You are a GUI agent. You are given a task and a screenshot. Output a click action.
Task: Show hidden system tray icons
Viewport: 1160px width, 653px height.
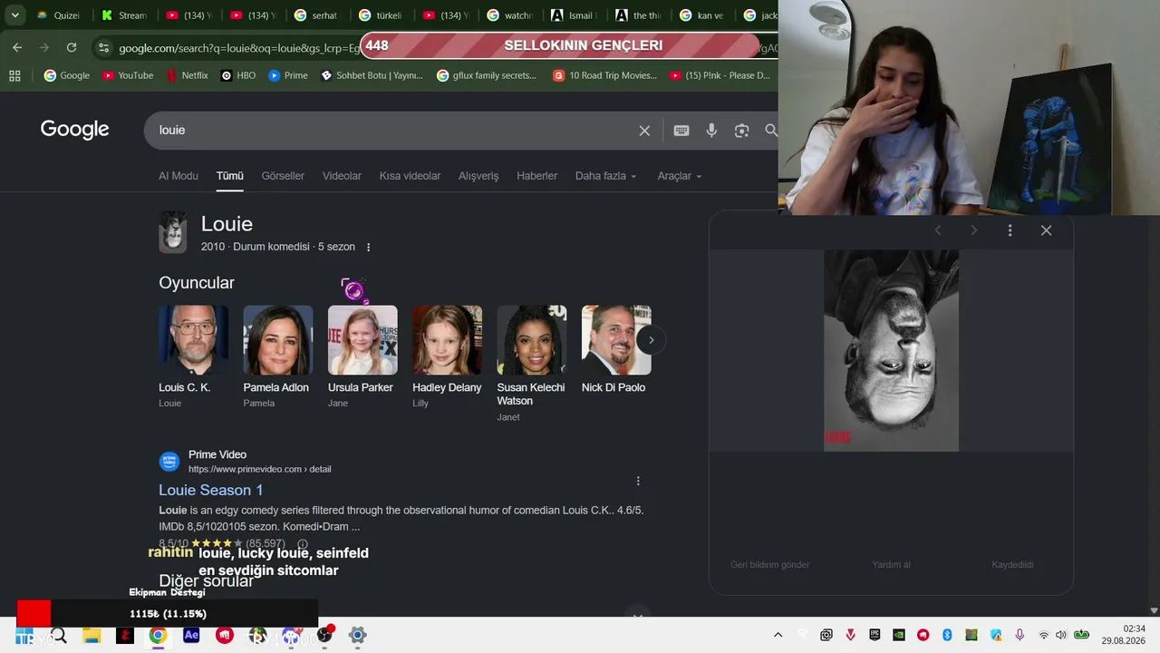pyautogui.click(x=778, y=635)
